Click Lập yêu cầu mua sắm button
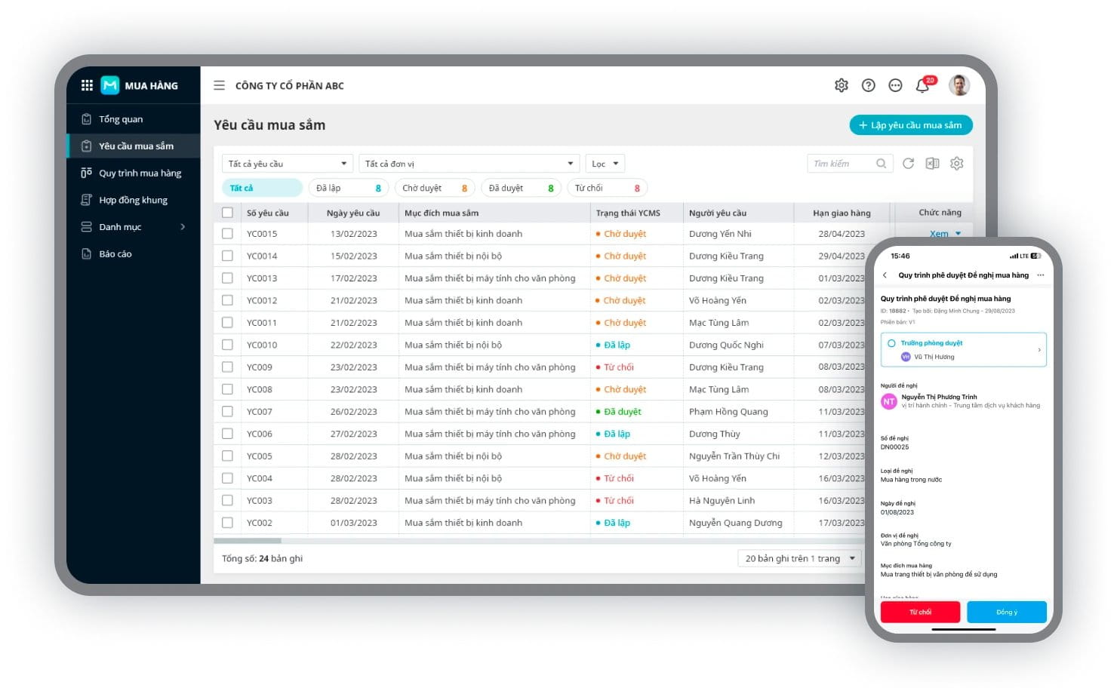1117x697 pixels. 911,125
